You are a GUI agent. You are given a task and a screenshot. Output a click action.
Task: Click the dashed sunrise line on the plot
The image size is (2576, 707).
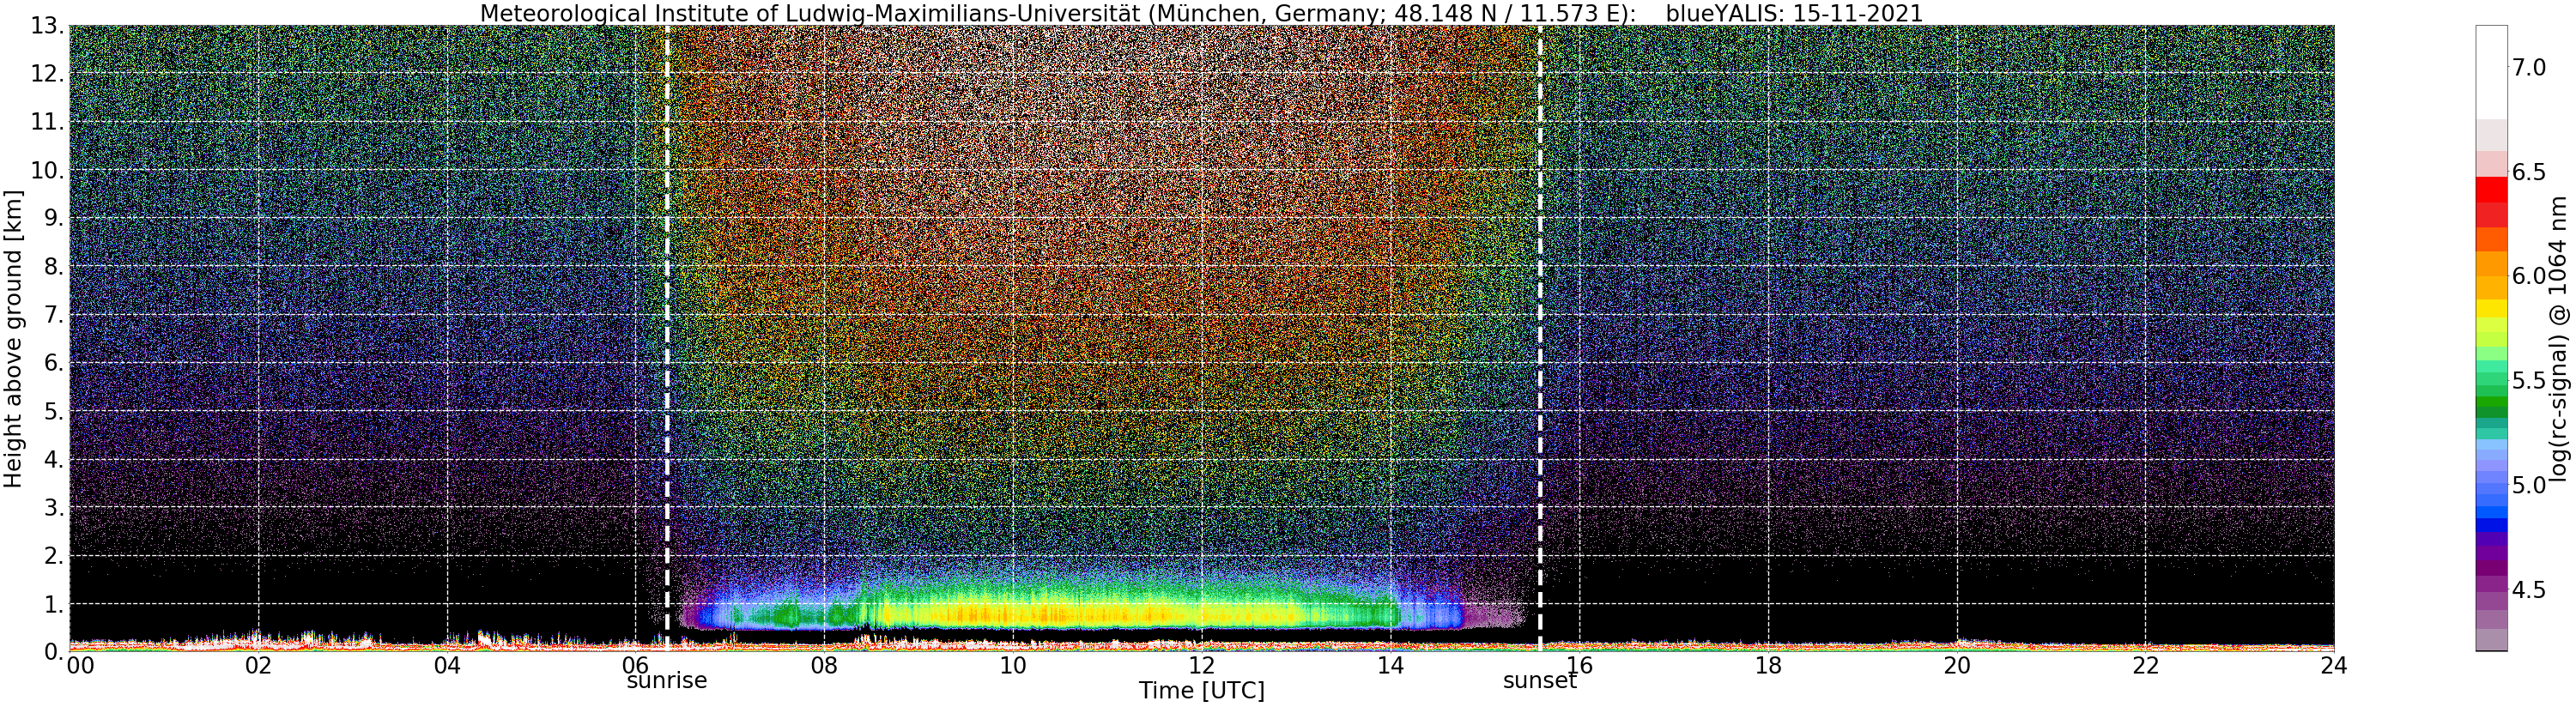(x=667, y=338)
